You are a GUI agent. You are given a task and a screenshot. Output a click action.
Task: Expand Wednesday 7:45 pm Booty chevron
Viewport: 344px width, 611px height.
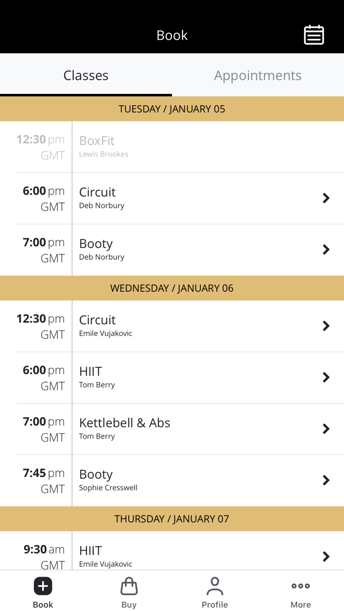click(x=326, y=480)
